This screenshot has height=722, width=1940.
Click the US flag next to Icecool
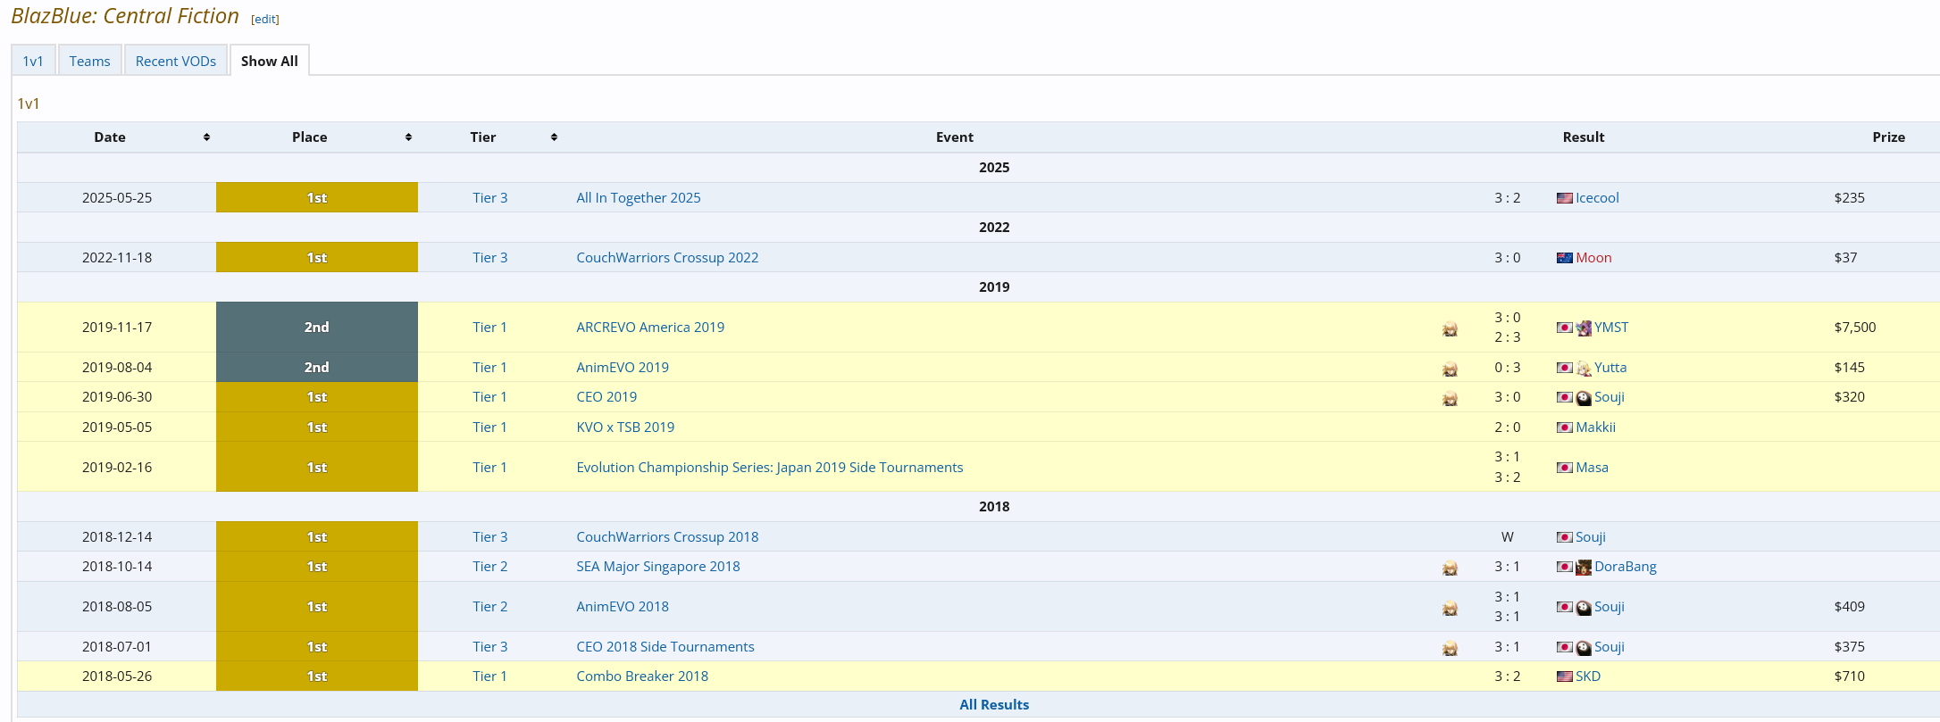pos(1564,198)
